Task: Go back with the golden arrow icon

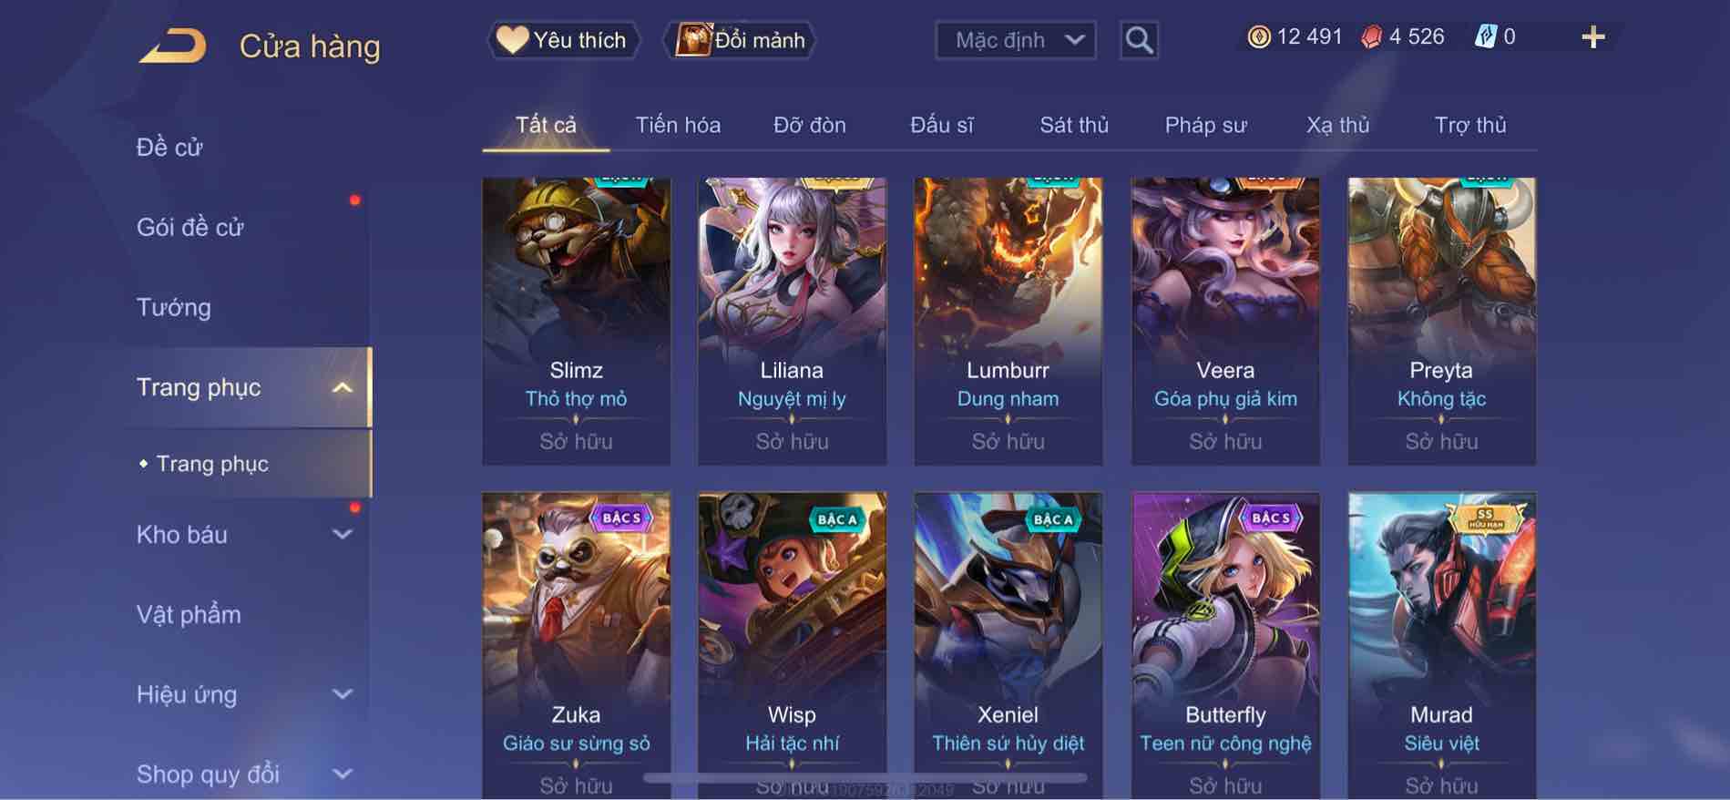Action: click(x=172, y=46)
